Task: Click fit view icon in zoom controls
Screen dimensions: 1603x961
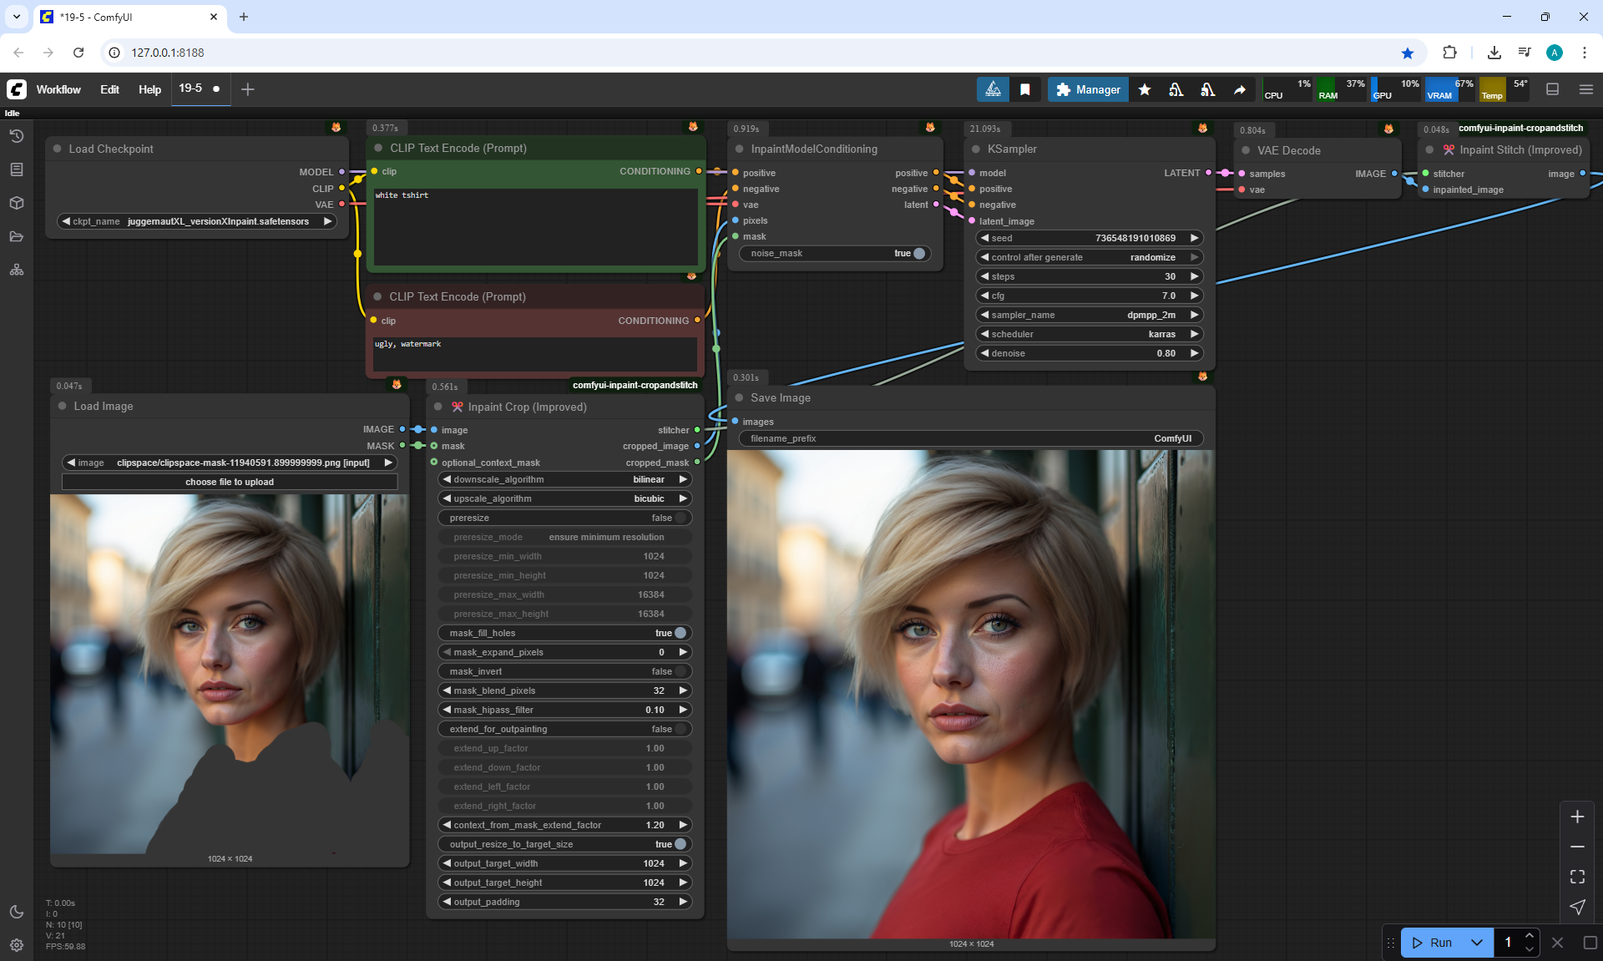Action: 1577,877
